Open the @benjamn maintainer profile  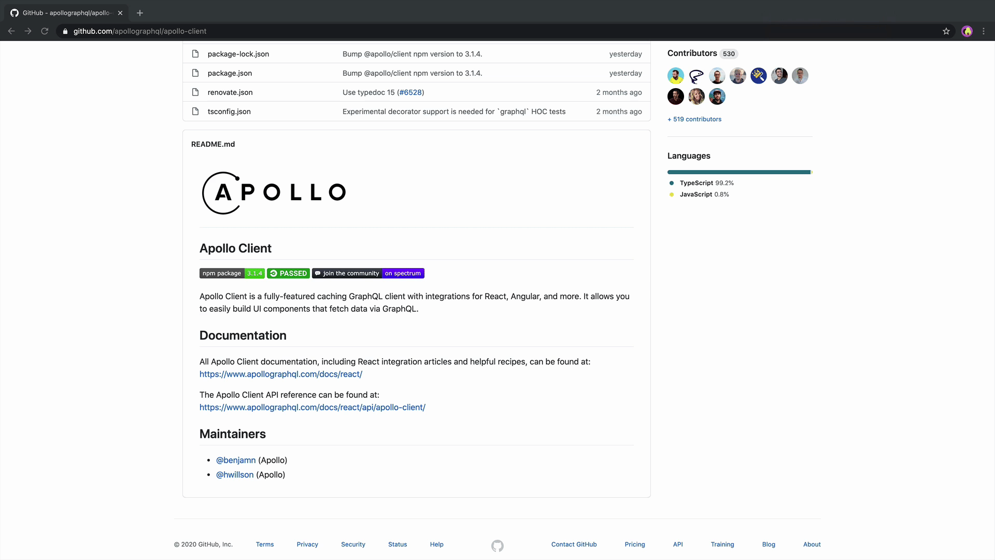coord(236,460)
